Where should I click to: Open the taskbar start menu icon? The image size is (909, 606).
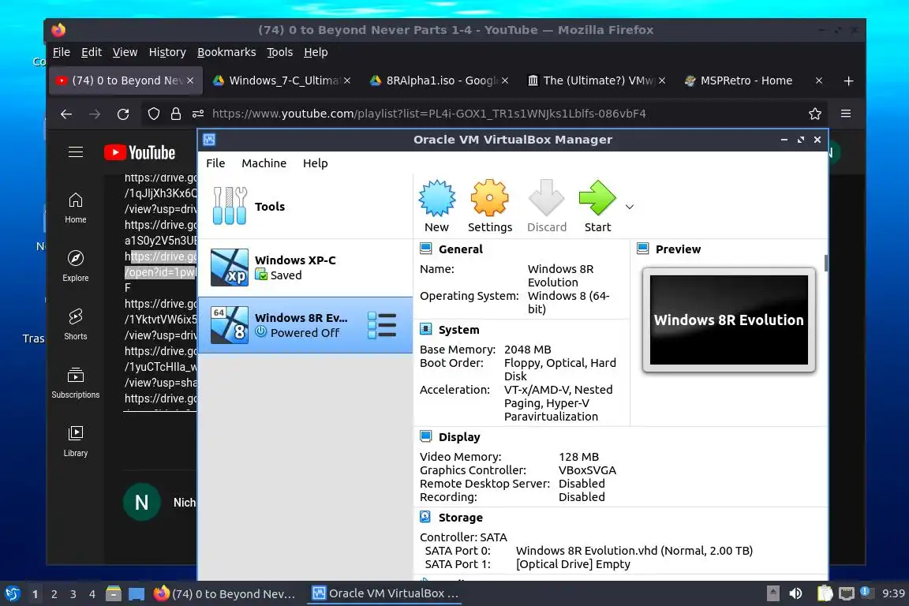(x=12, y=594)
